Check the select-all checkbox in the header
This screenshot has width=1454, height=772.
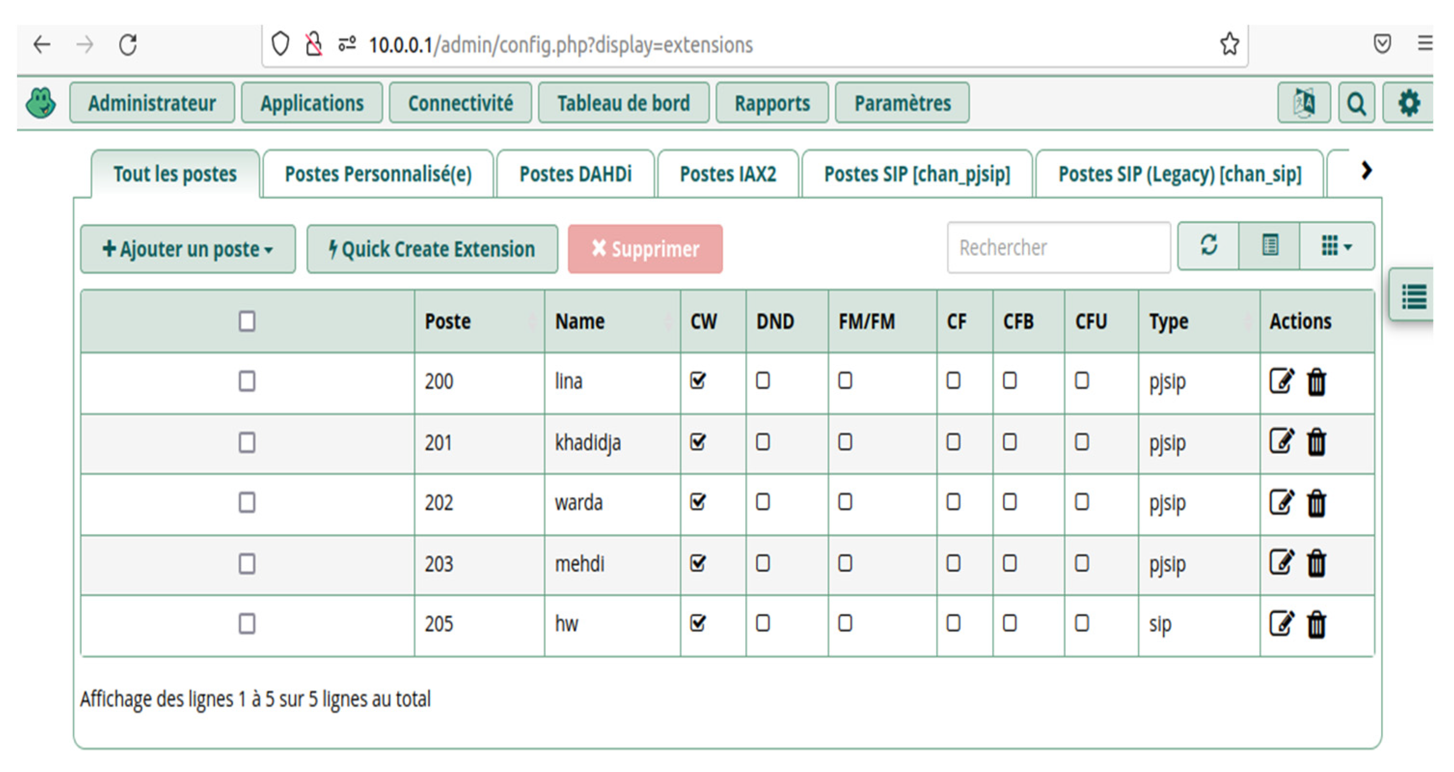point(246,321)
